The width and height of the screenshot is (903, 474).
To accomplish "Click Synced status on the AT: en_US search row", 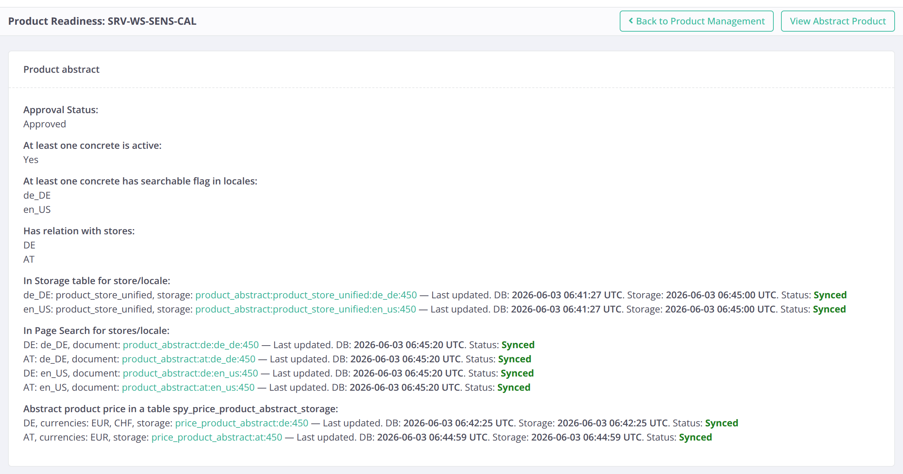I will tap(514, 387).
